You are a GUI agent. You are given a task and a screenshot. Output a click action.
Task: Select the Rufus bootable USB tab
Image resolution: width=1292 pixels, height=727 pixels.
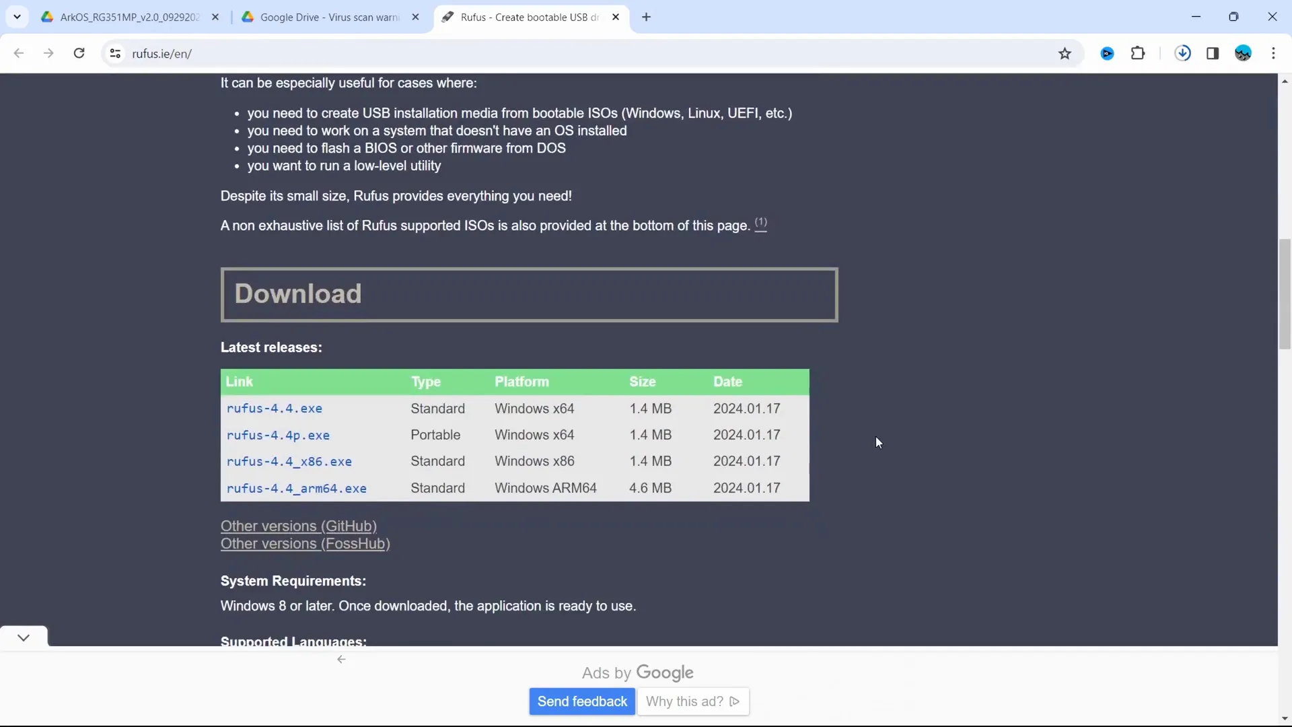coord(530,17)
